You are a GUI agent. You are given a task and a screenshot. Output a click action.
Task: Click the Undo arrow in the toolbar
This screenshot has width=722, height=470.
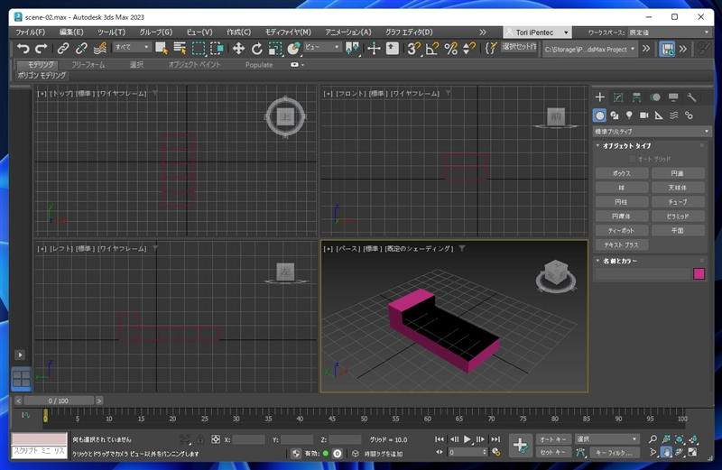[x=23, y=49]
